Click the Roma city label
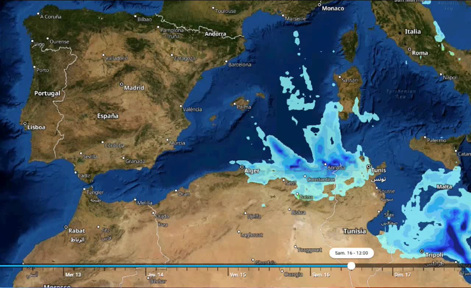Screen dimensions: 471x288 420,53
